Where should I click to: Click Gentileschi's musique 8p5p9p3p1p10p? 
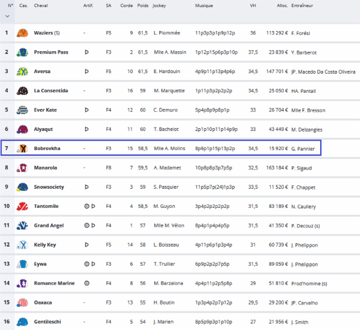[214, 322]
